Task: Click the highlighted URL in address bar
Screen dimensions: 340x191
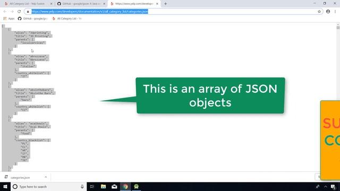Action: click(x=90, y=12)
